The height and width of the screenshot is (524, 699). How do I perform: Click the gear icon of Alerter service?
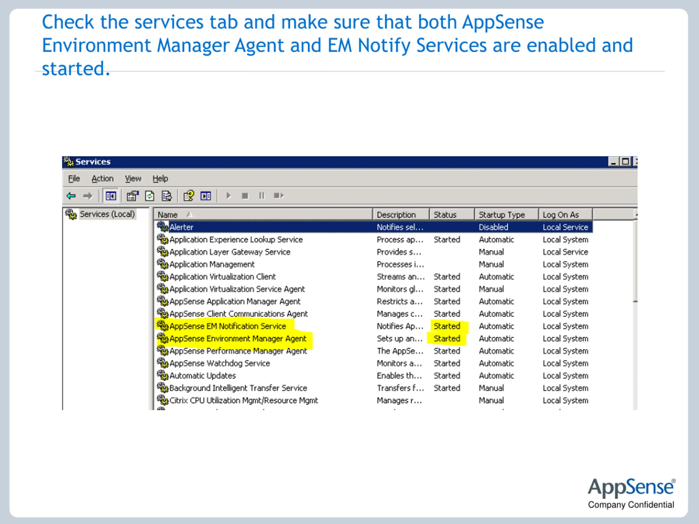163,227
